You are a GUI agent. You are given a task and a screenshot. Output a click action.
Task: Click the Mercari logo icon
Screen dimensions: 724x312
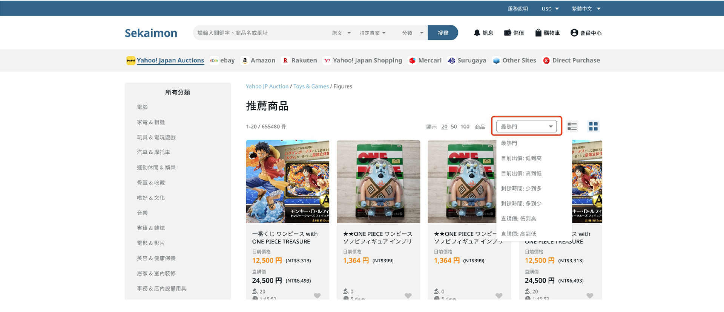point(412,60)
